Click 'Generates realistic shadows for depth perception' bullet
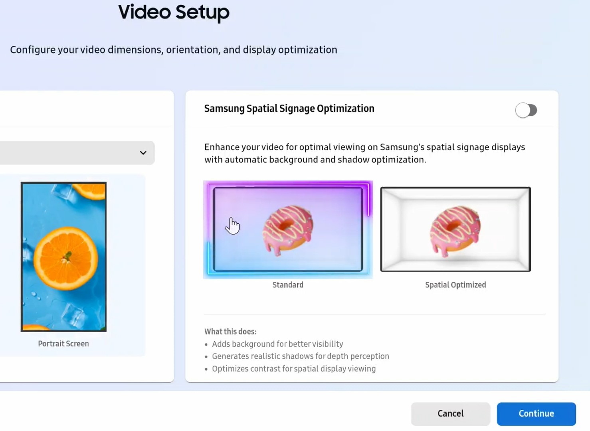This screenshot has width=590, height=431. (x=300, y=356)
